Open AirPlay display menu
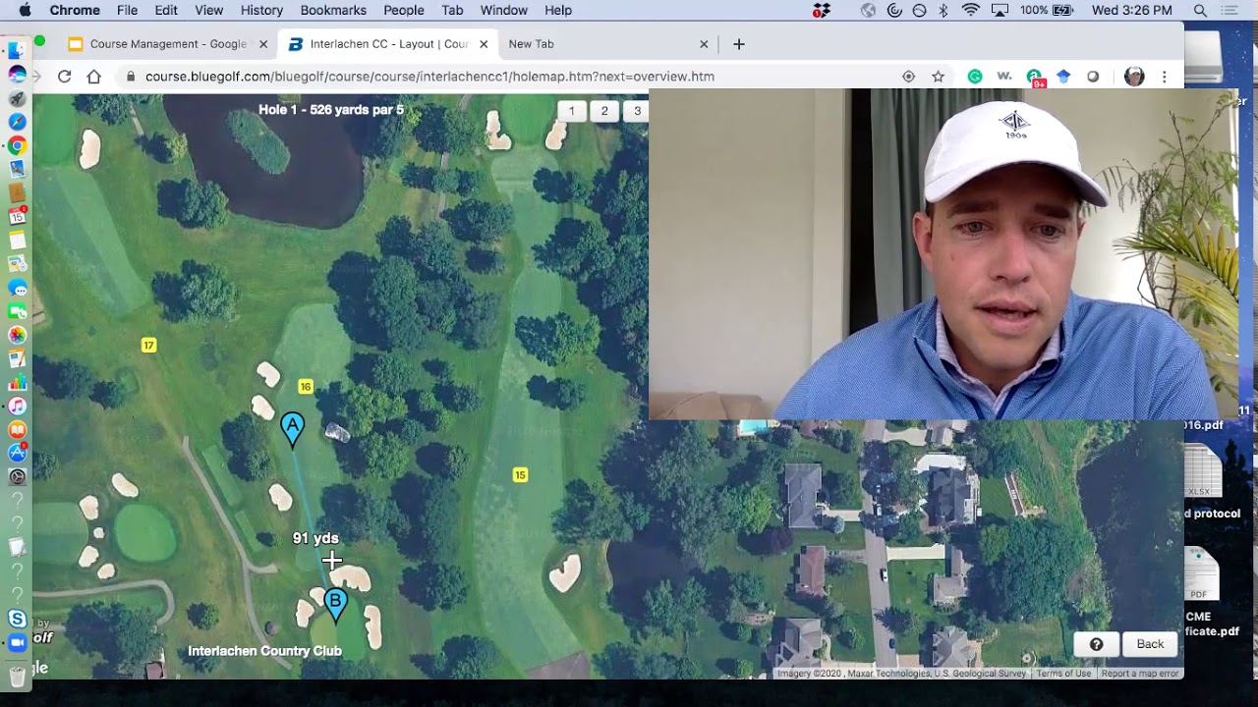Screen dimensions: 1258x707 click(1000, 11)
